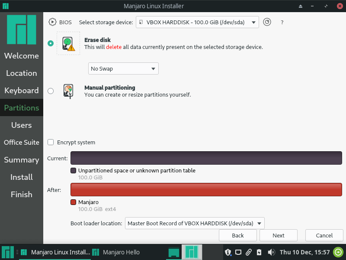Open the storage device dropdown
Viewport: 346px width, 260px height.
197,22
